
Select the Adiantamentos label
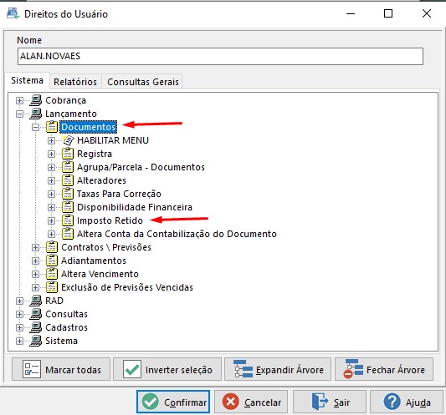click(94, 261)
